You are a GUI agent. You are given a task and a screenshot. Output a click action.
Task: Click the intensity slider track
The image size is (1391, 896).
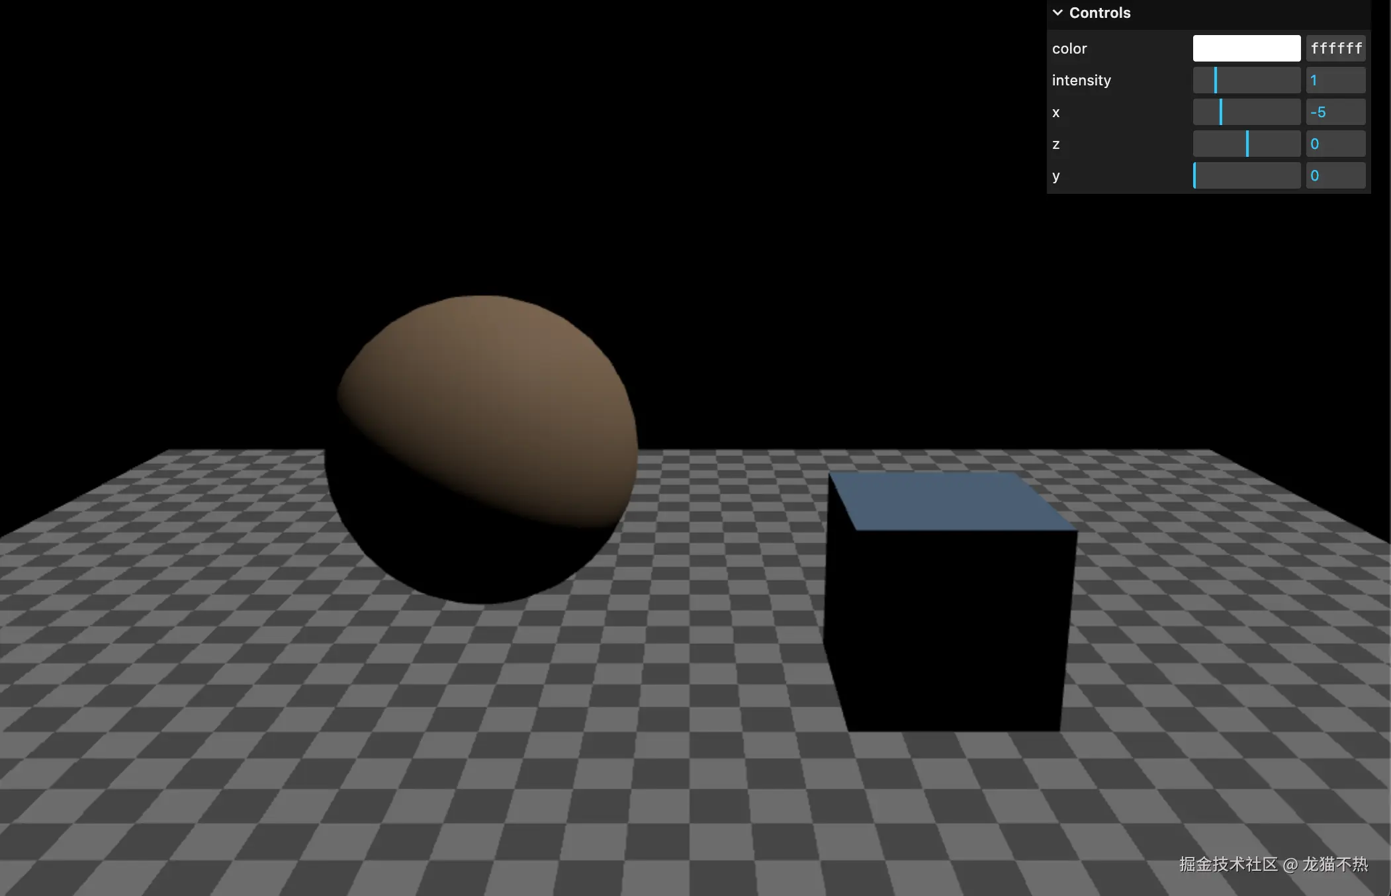tap(1246, 80)
